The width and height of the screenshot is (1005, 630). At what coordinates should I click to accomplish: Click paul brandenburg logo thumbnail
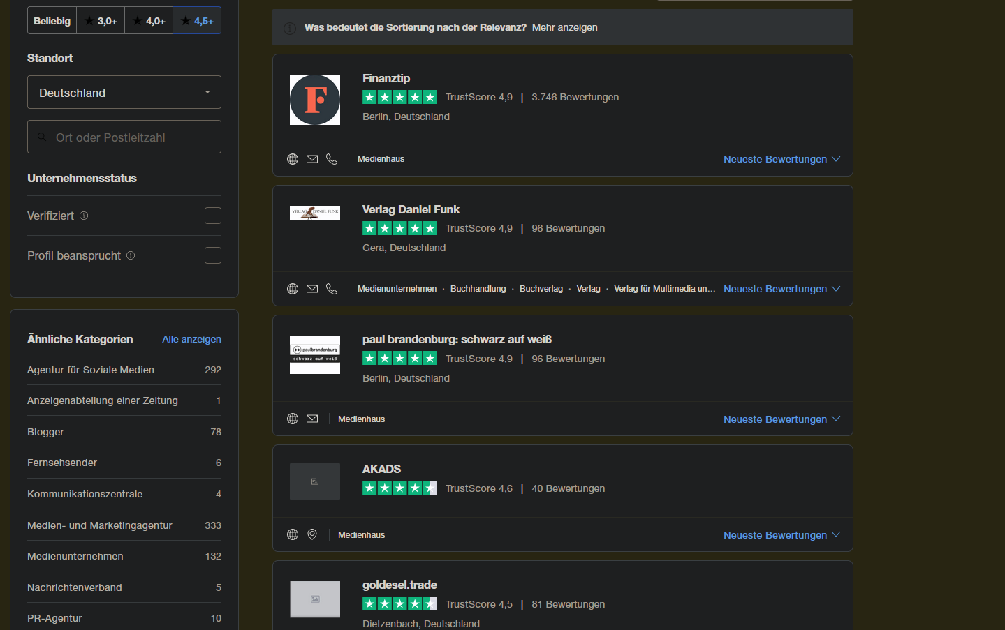pos(315,354)
